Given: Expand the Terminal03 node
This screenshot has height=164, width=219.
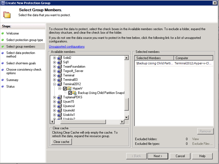Looking at the screenshot, I should (x=54, y=80).
